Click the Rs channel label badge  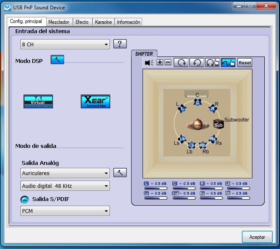[x=202, y=193]
